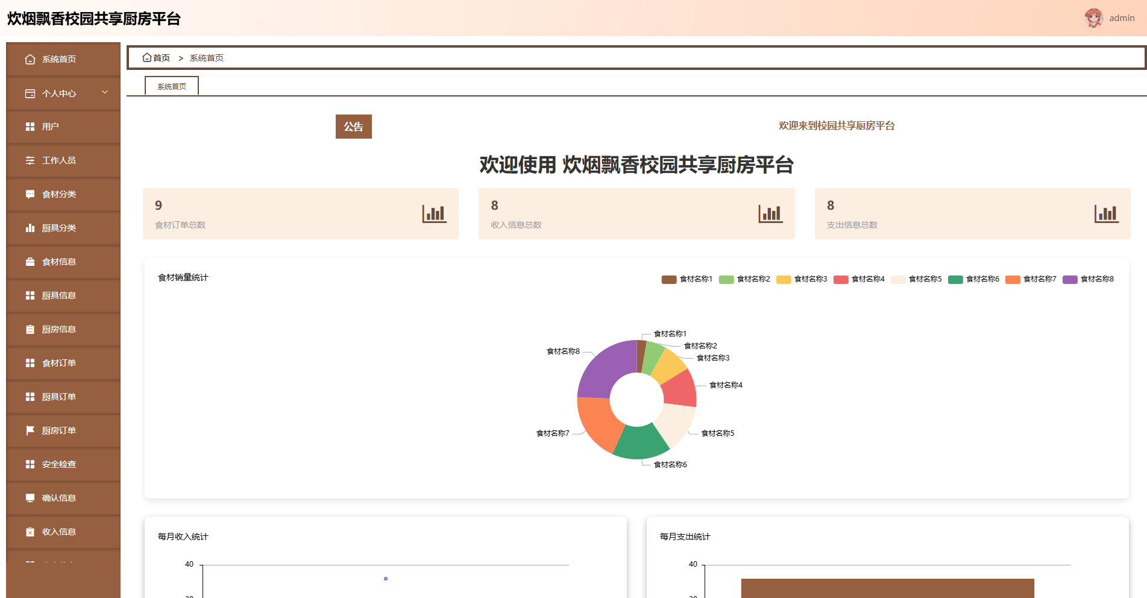The image size is (1147, 598).
Task: Click the orange 食材名称7 pie slice
Action: (x=598, y=423)
